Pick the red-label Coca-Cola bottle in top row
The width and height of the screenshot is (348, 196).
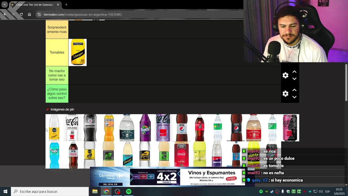coord(199,128)
